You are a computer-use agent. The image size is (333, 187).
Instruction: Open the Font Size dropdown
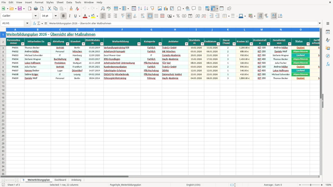point(56,16)
